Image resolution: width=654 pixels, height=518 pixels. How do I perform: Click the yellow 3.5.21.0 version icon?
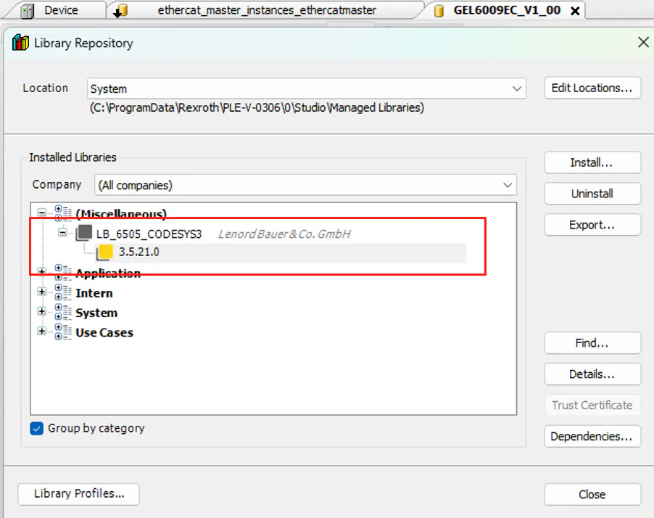point(106,252)
